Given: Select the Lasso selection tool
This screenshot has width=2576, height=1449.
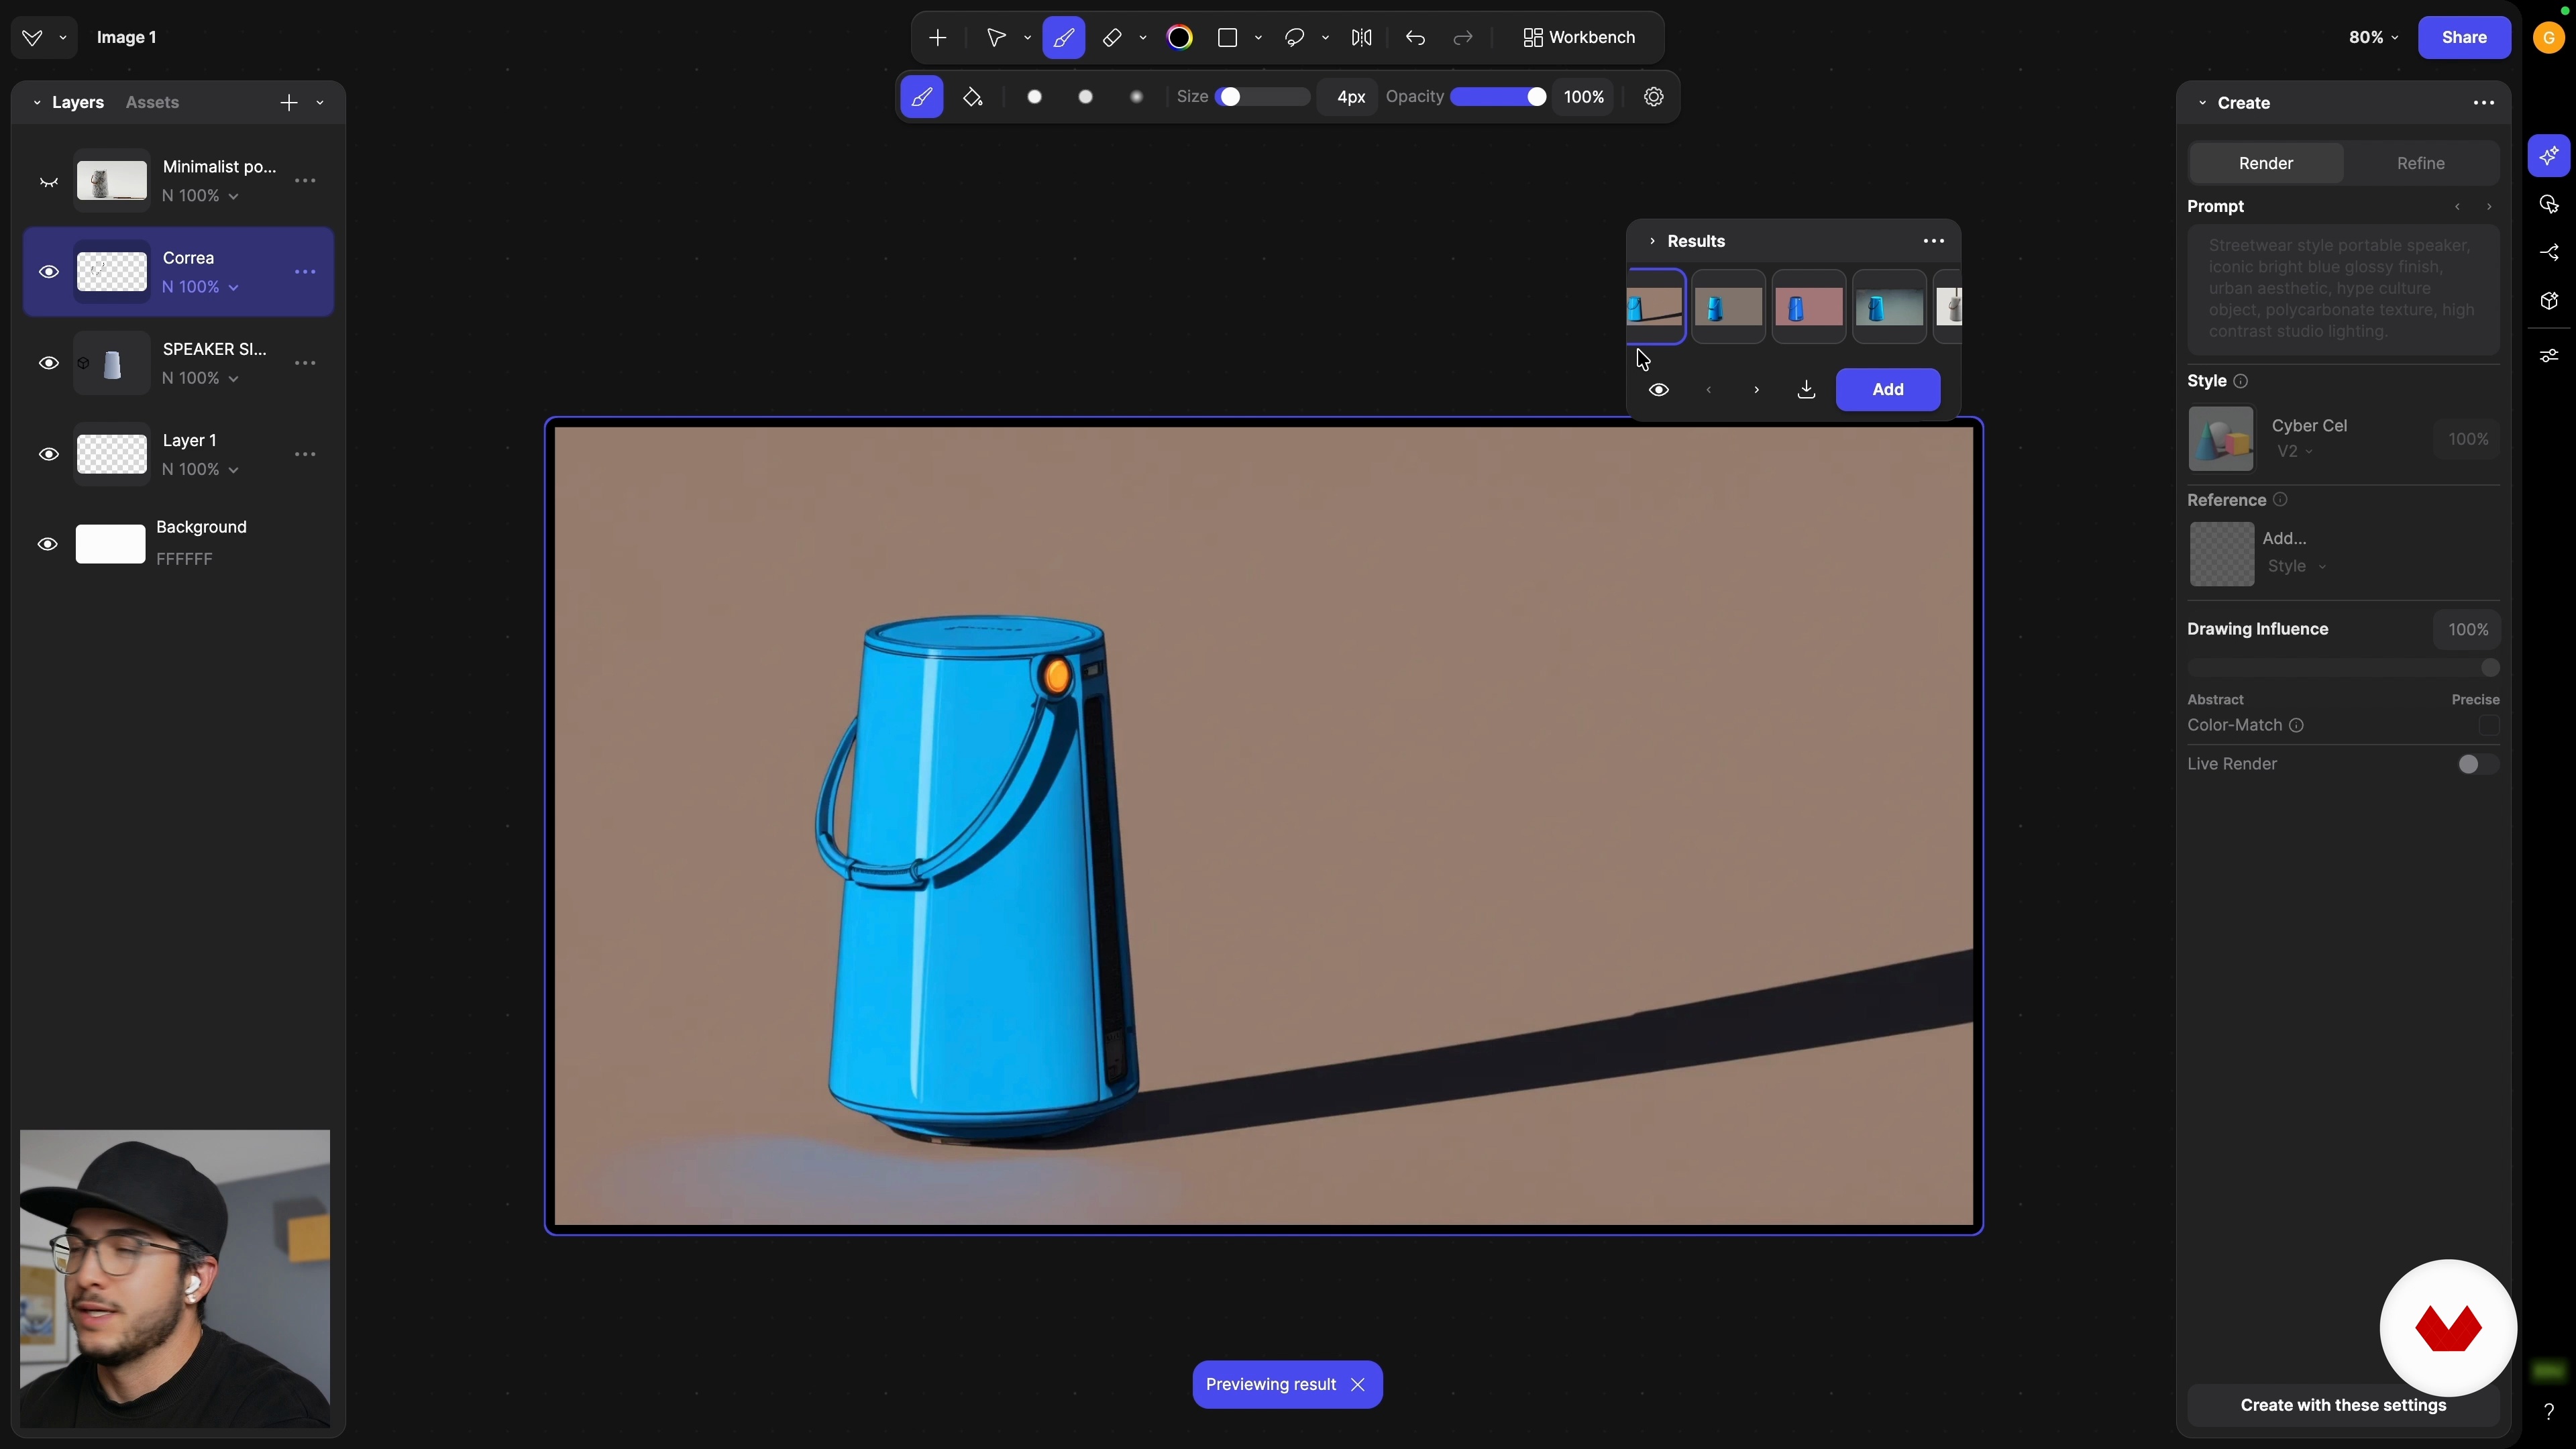Looking at the screenshot, I should (x=1295, y=38).
